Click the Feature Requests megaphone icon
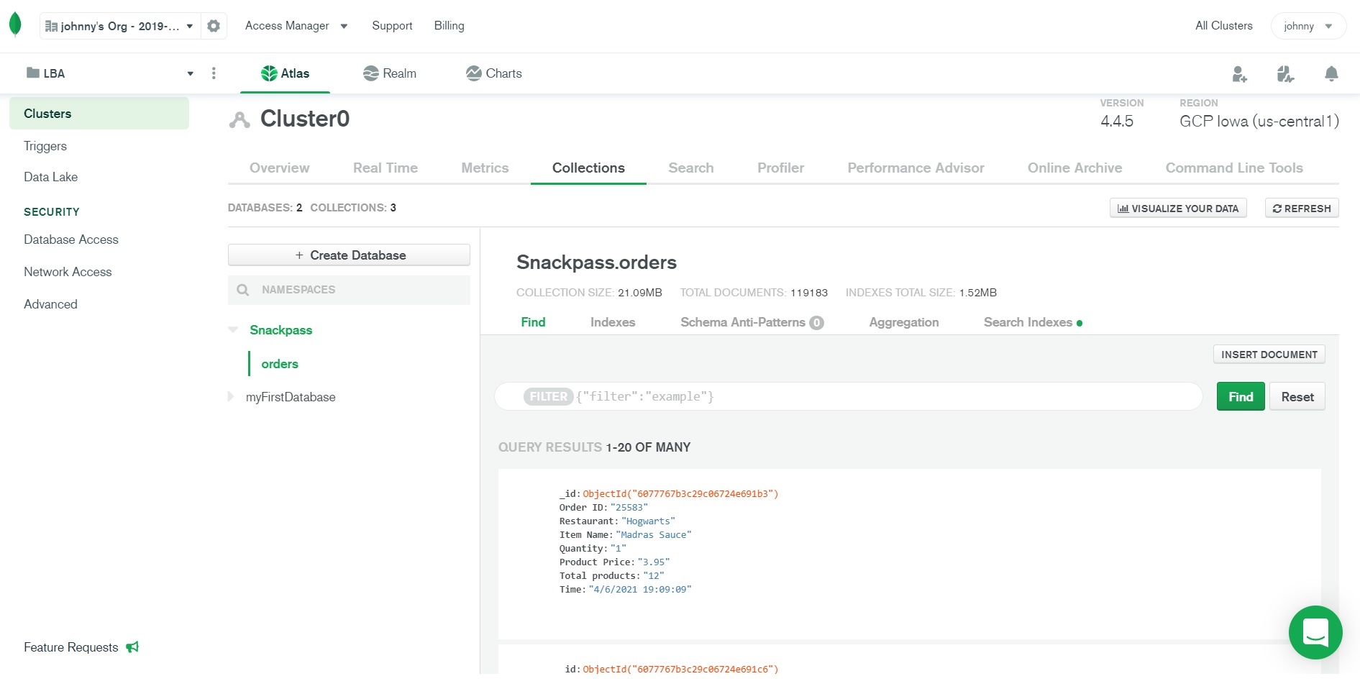This screenshot has height=694, width=1360. [132, 647]
